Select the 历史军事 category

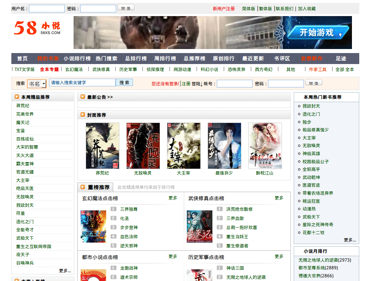pyautogui.click(x=128, y=70)
